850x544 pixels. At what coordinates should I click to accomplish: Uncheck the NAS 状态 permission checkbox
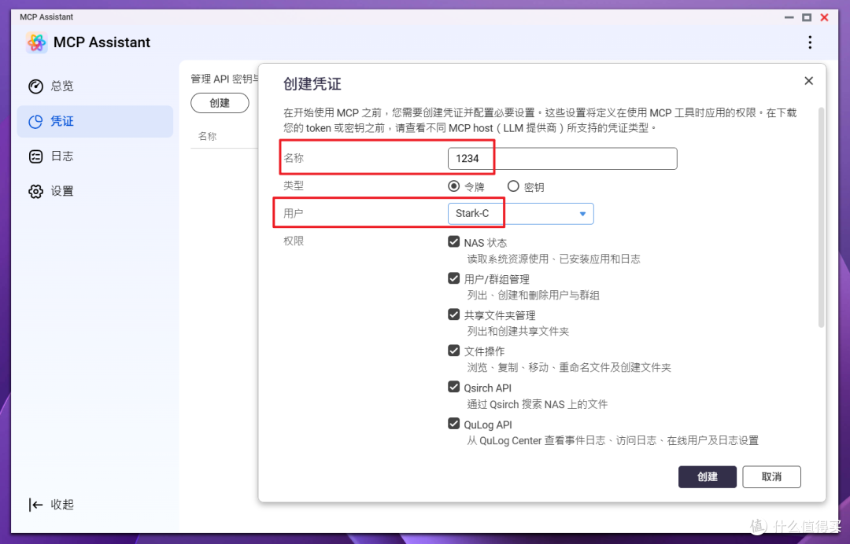point(454,241)
